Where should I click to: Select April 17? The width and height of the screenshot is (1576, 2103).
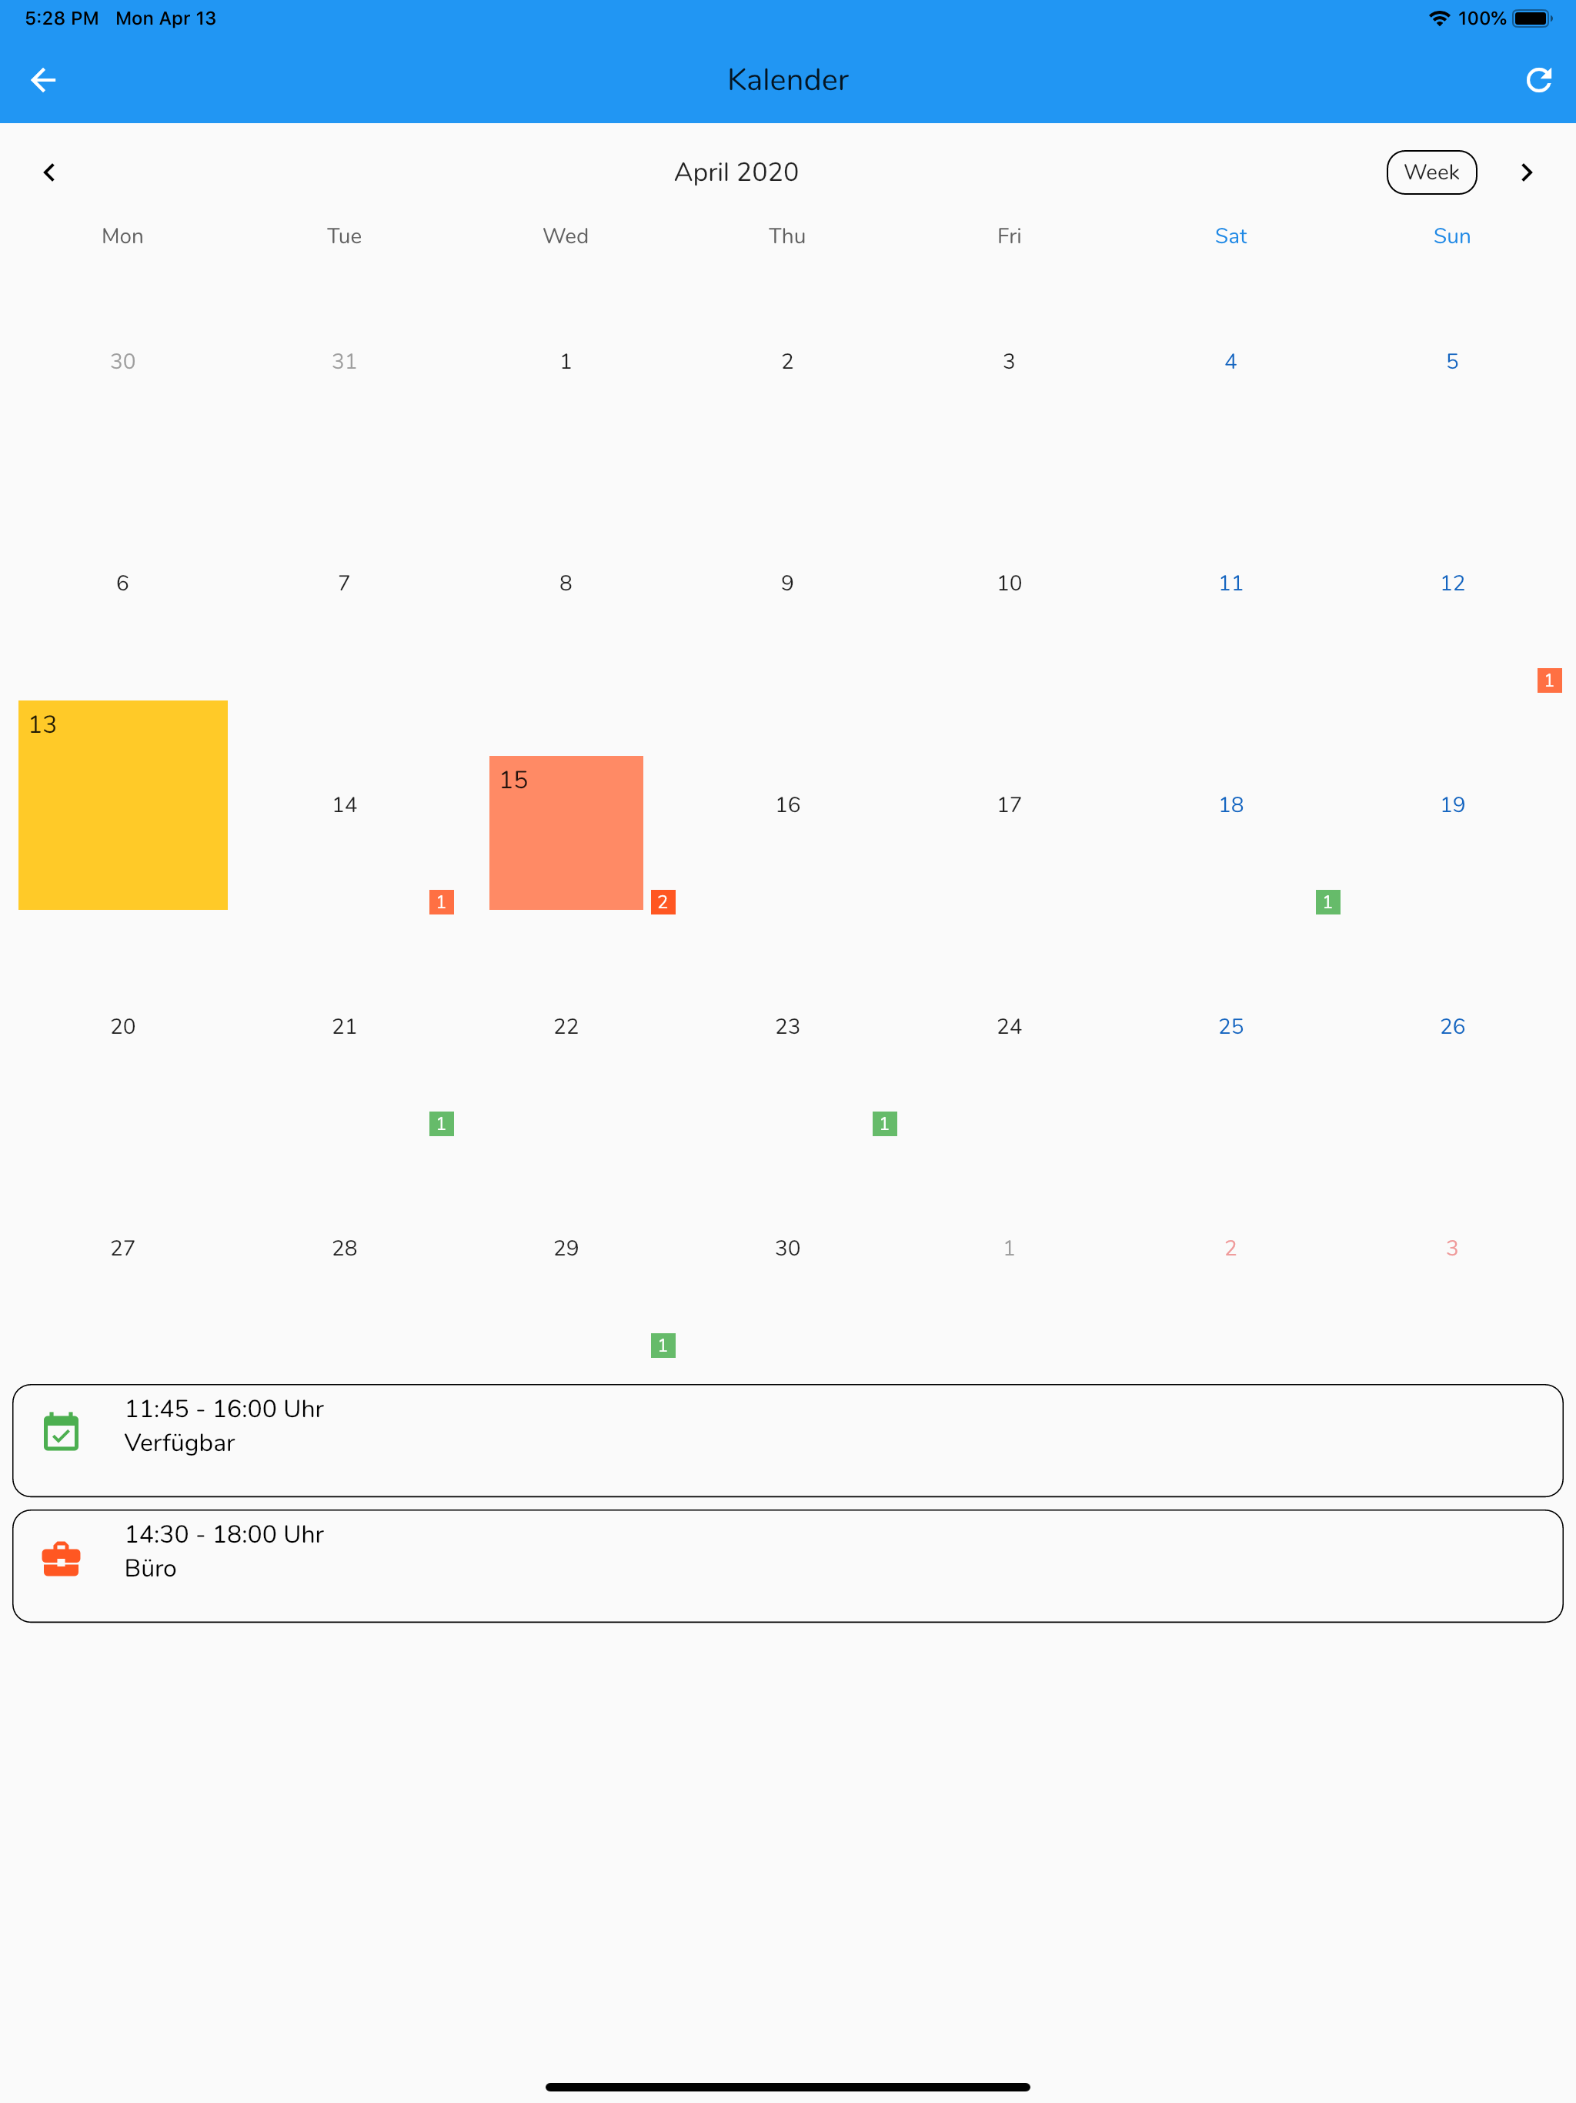click(1009, 805)
